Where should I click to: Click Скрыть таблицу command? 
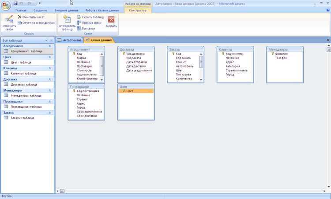pyautogui.click(x=90, y=17)
